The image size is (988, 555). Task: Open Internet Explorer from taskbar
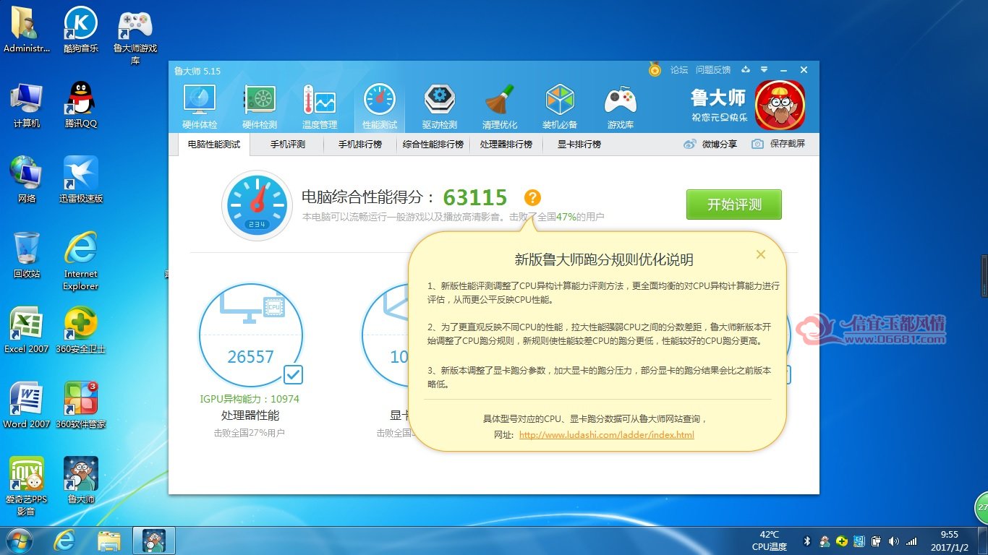pyautogui.click(x=66, y=540)
